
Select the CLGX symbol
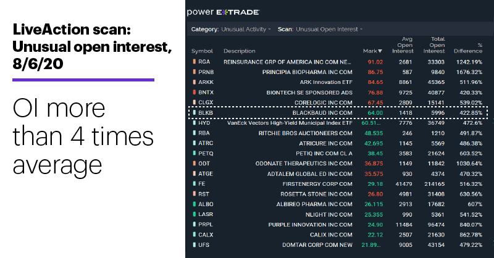coord(206,102)
